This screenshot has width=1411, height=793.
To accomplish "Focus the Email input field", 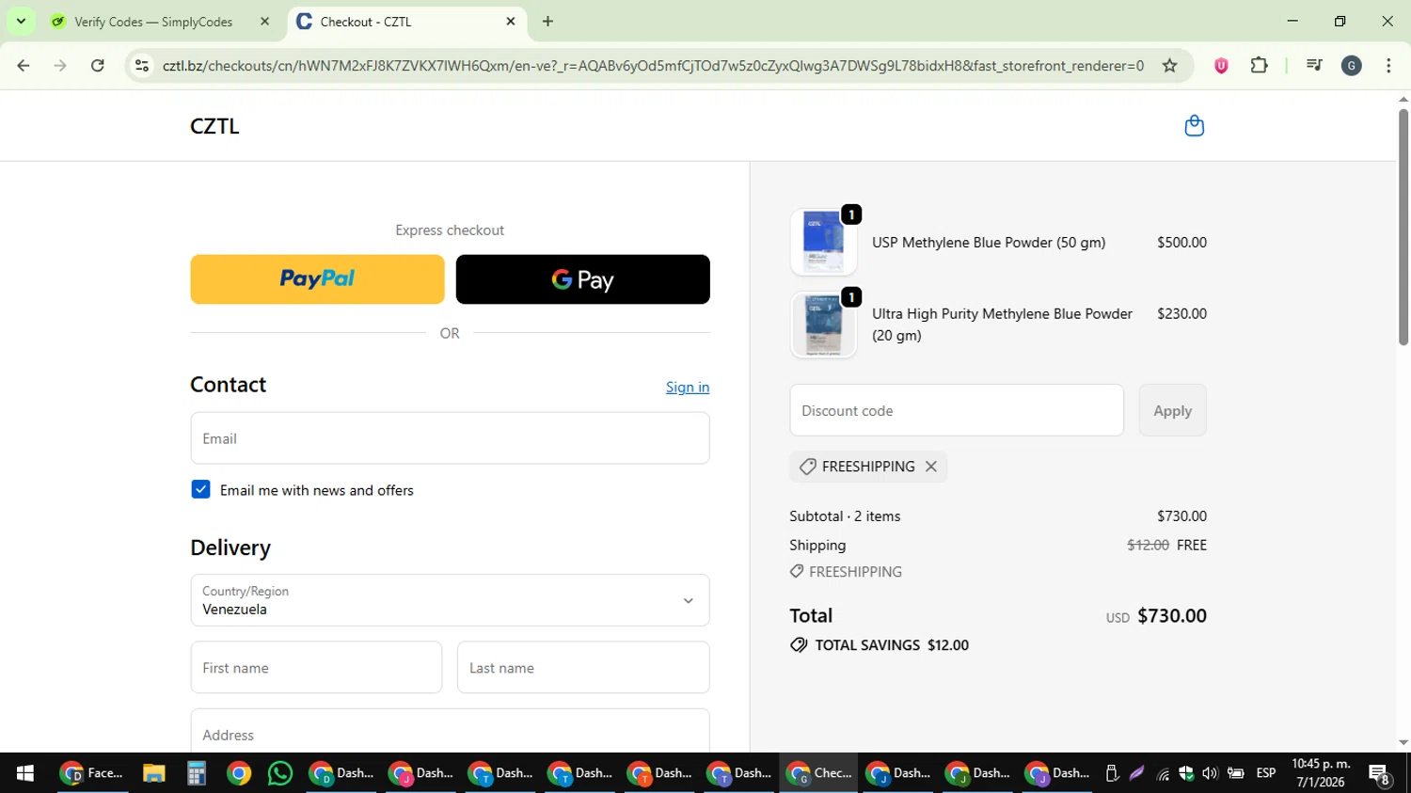I will pyautogui.click(x=450, y=438).
